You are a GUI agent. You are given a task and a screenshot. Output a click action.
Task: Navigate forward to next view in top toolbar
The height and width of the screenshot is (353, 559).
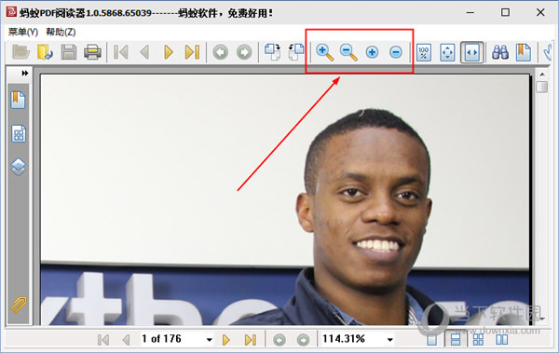point(244,52)
